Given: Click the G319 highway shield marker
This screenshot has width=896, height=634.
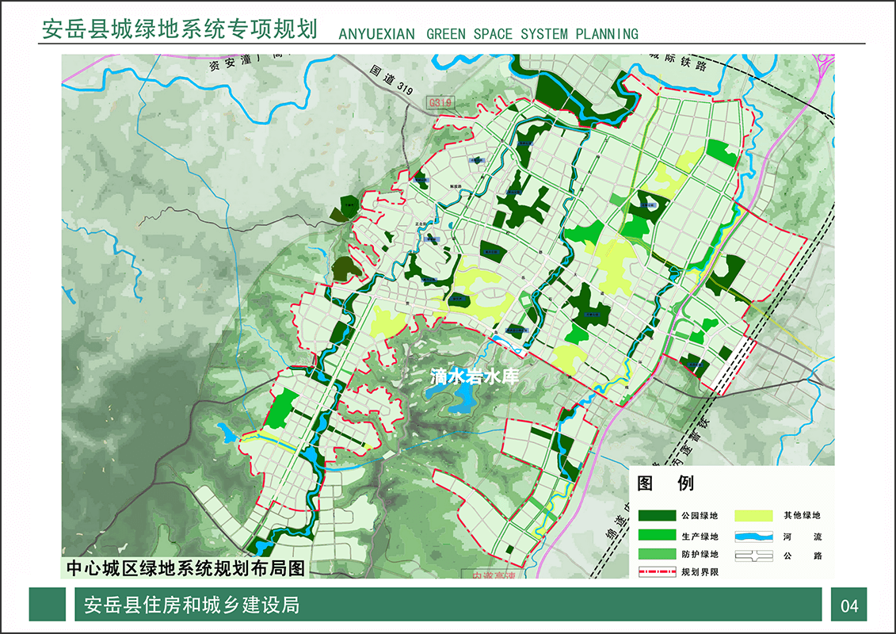Looking at the screenshot, I should point(440,103).
